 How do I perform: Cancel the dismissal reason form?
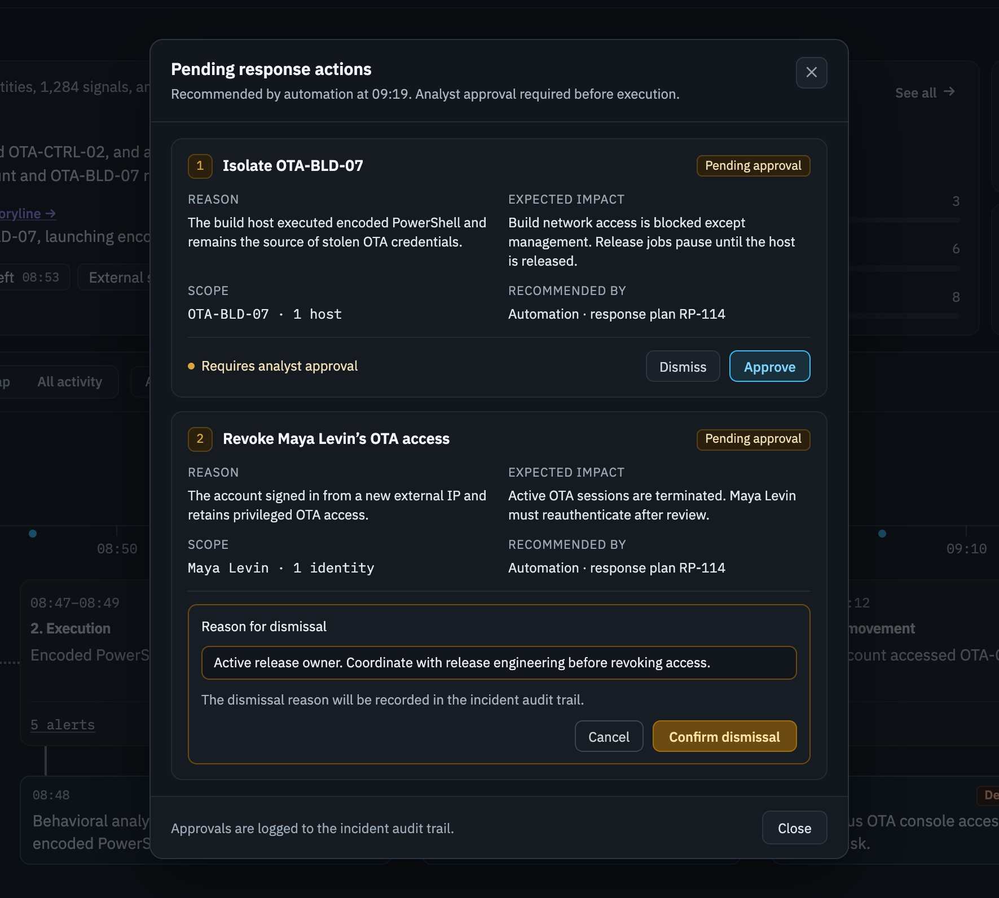(609, 737)
